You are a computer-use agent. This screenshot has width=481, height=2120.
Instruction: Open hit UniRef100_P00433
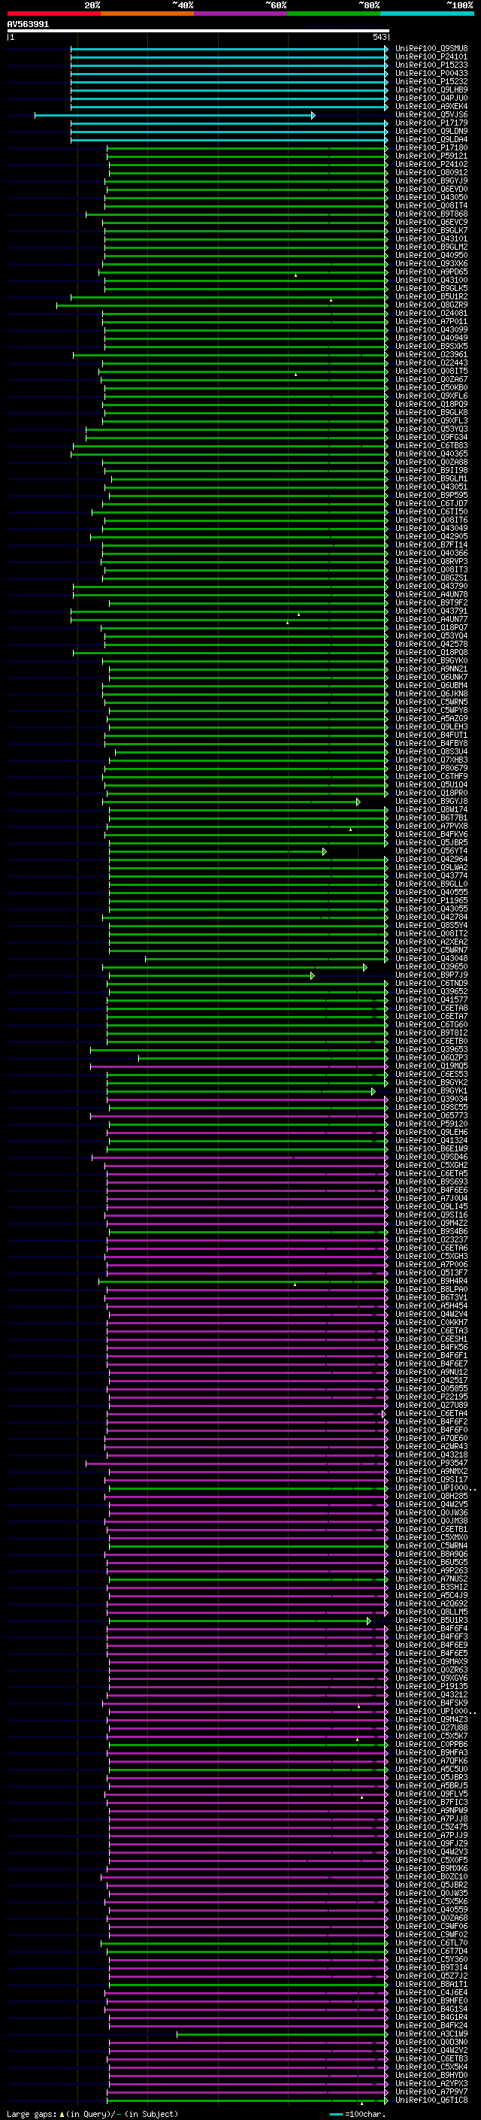[x=431, y=73]
